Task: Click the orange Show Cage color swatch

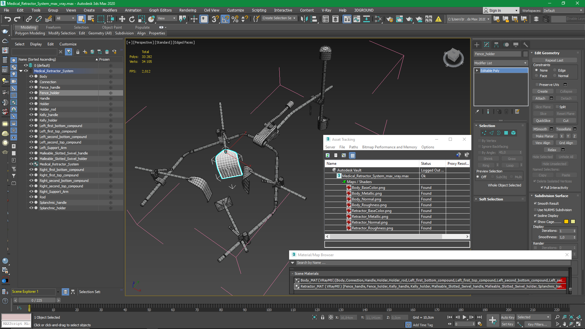Action: point(566,222)
